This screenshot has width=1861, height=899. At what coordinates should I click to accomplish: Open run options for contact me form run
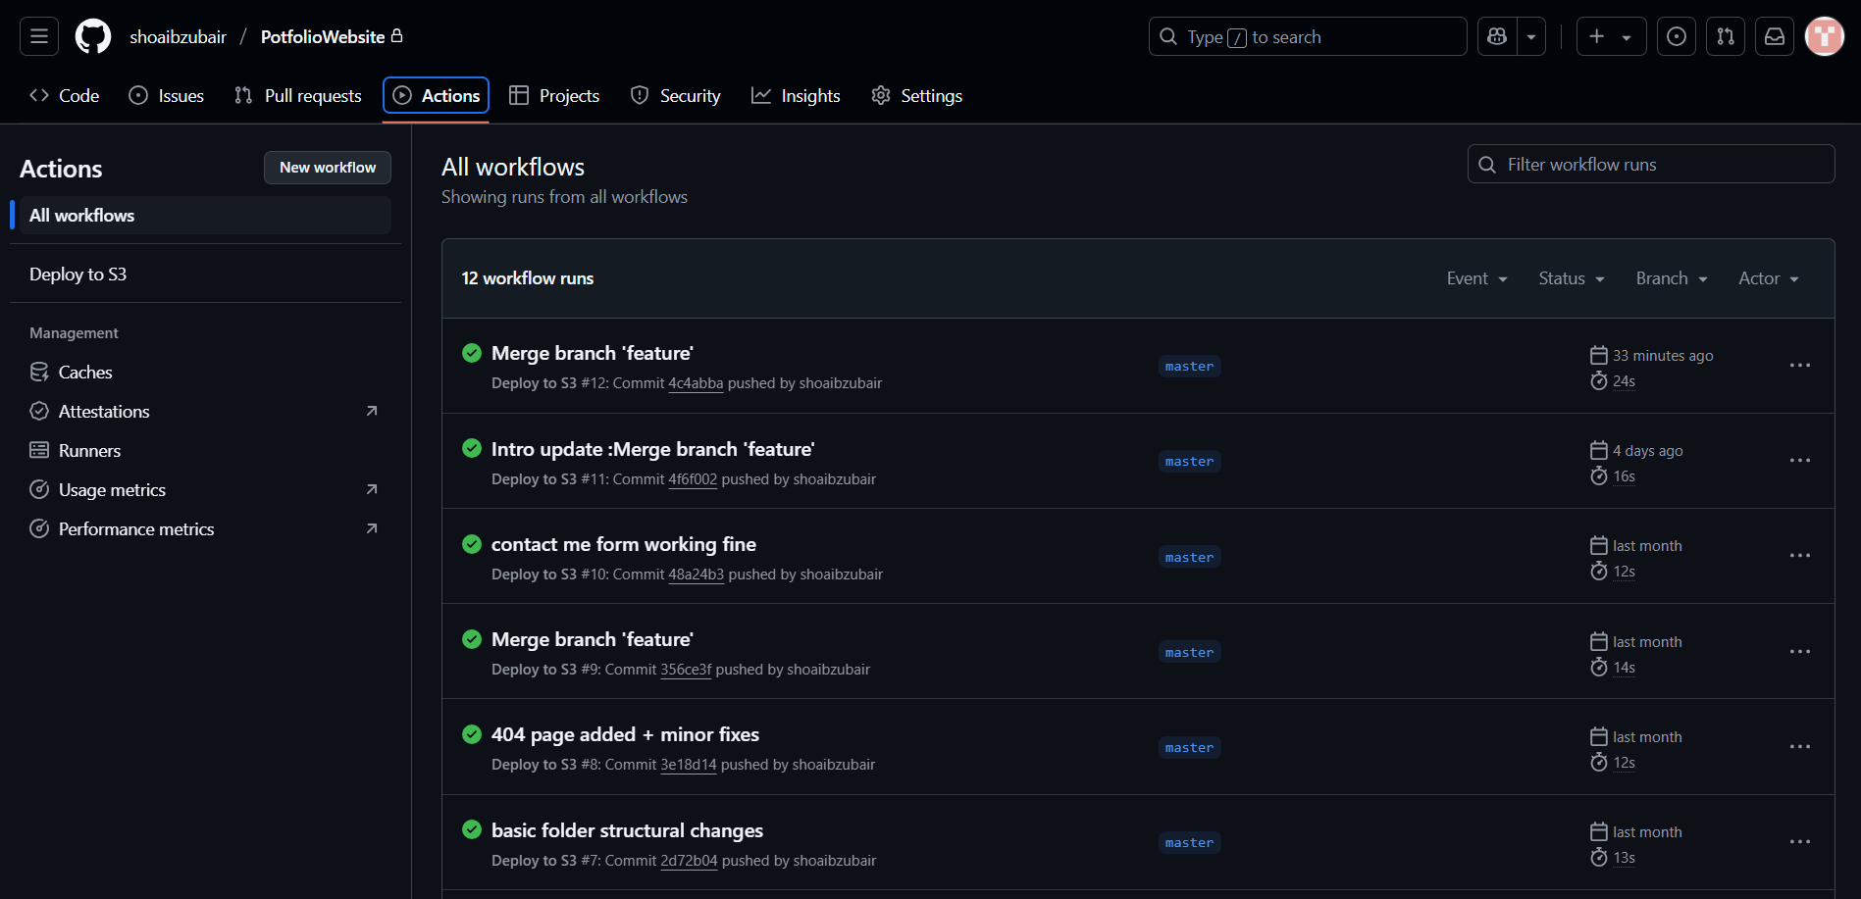coord(1800,556)
